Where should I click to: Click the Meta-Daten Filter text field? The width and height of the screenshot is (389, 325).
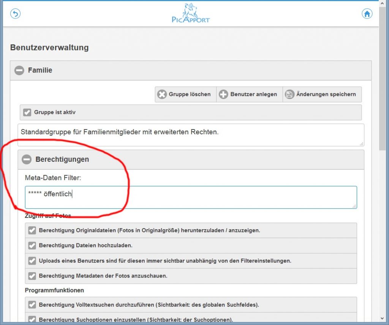191,197
